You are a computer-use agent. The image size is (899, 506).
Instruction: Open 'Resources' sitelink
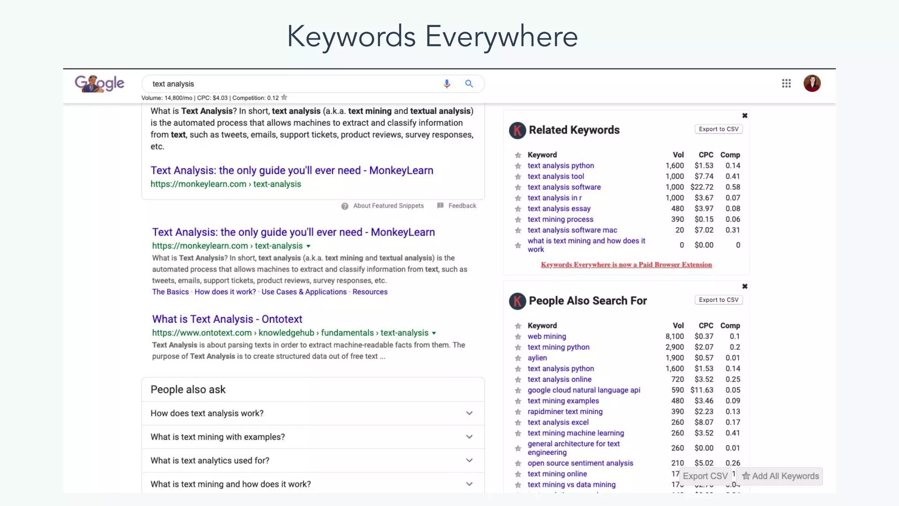[370, 292]
